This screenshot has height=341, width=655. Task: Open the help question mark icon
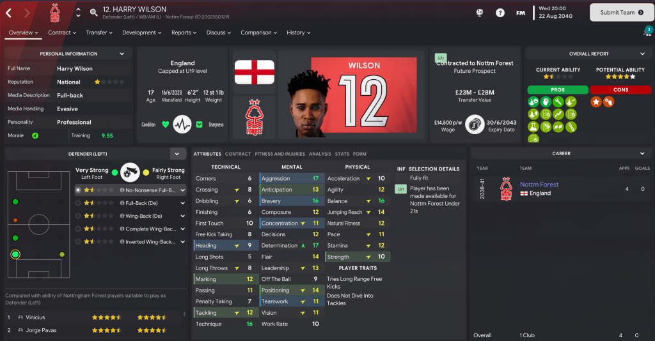click(500, 13)
